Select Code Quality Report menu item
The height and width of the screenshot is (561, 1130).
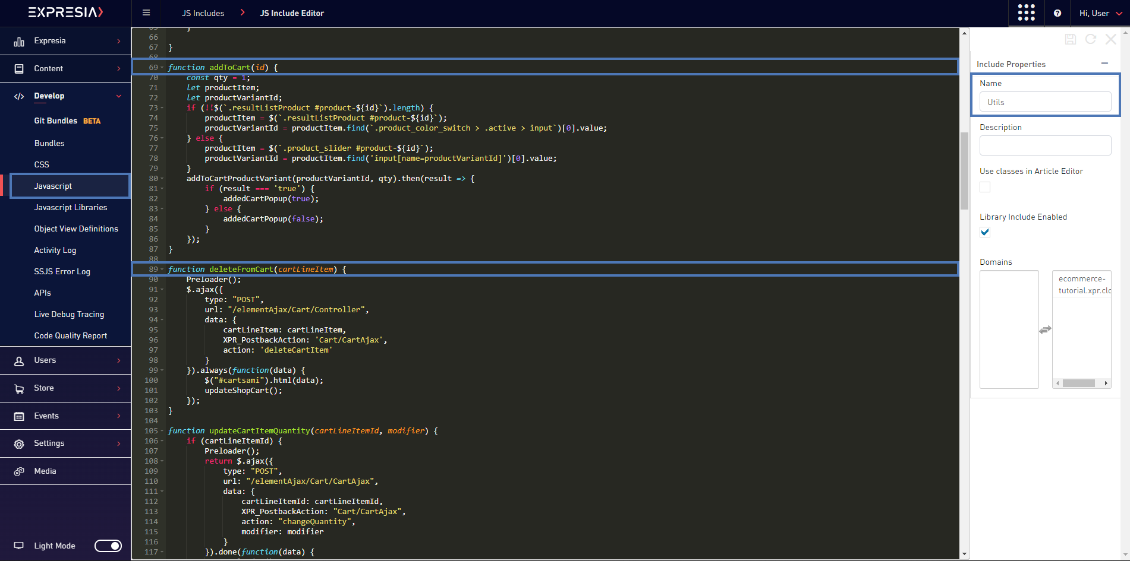[71, 335]
